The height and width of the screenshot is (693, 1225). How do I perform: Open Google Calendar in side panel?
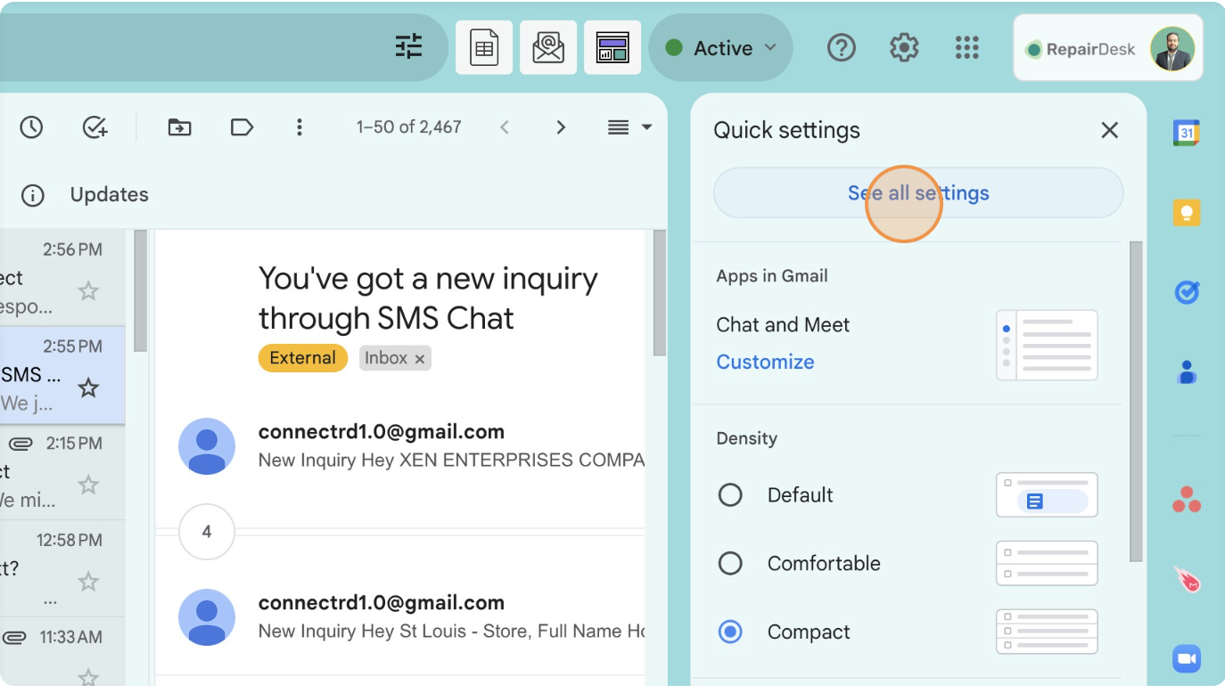[1186, 133]
